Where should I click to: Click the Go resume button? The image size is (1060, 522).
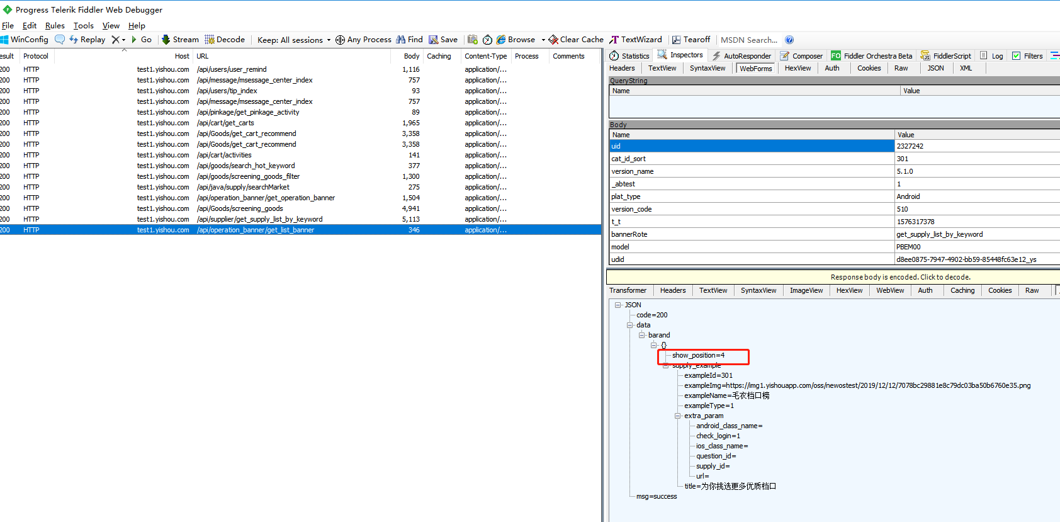[x=141, y=40]
